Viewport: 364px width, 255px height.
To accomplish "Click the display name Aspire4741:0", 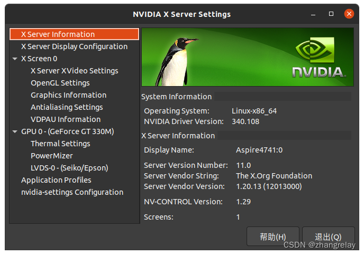I will click(259, 150).
